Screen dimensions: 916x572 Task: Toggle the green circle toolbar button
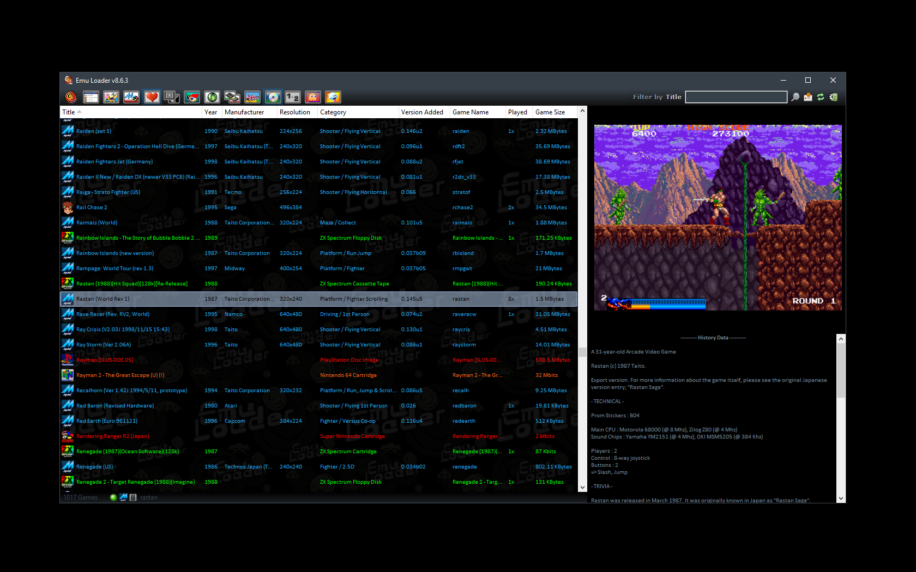(212, 97)
